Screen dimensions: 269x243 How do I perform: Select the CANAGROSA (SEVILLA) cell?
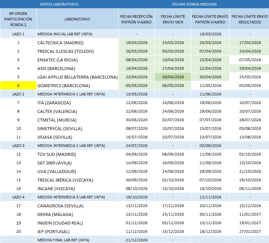coord(77,206)
